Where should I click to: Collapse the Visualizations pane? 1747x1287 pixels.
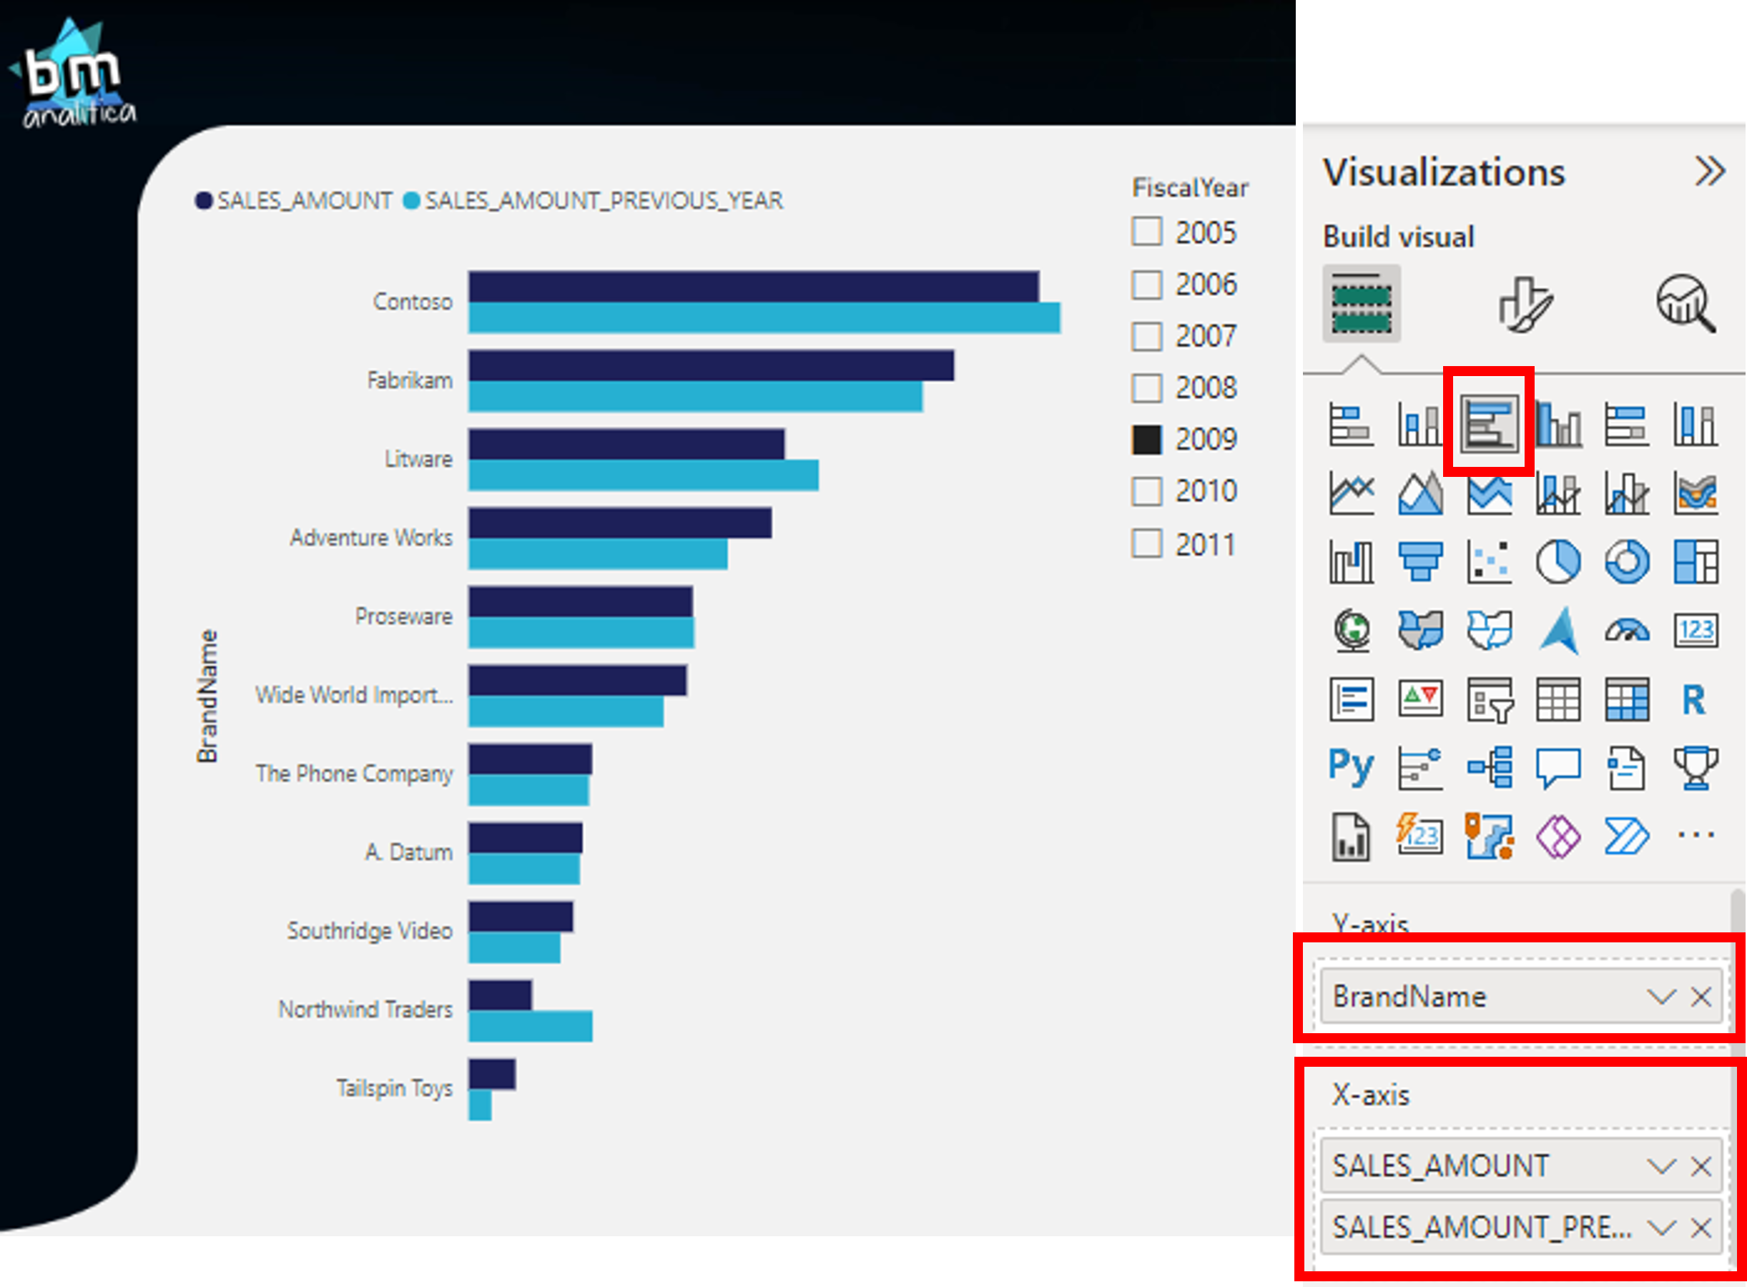click(1709, 171)
